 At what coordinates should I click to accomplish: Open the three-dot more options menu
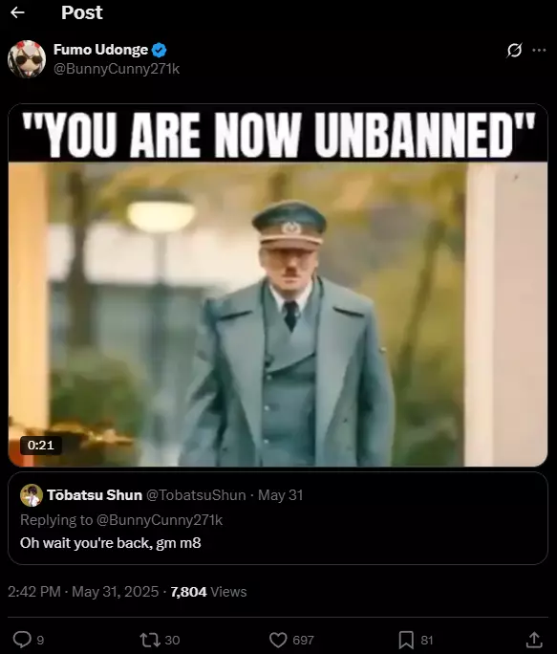tap(539, 50)
